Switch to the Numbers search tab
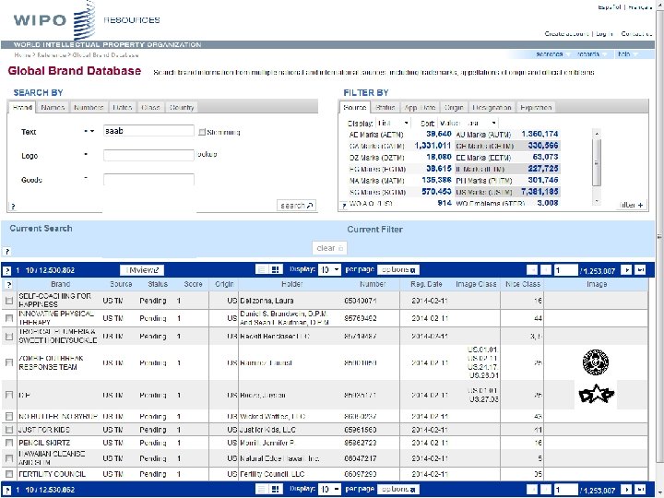Image resolution: width=664 pixels, height=498 pixels. (x=89, y=108)
